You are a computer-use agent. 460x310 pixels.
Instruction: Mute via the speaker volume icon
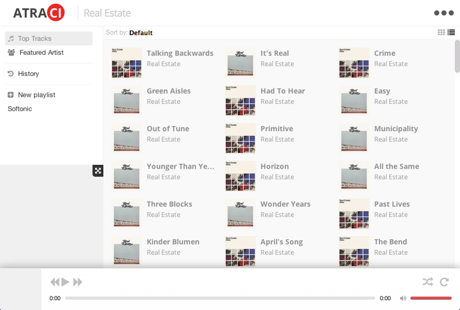tap(403, 298)
